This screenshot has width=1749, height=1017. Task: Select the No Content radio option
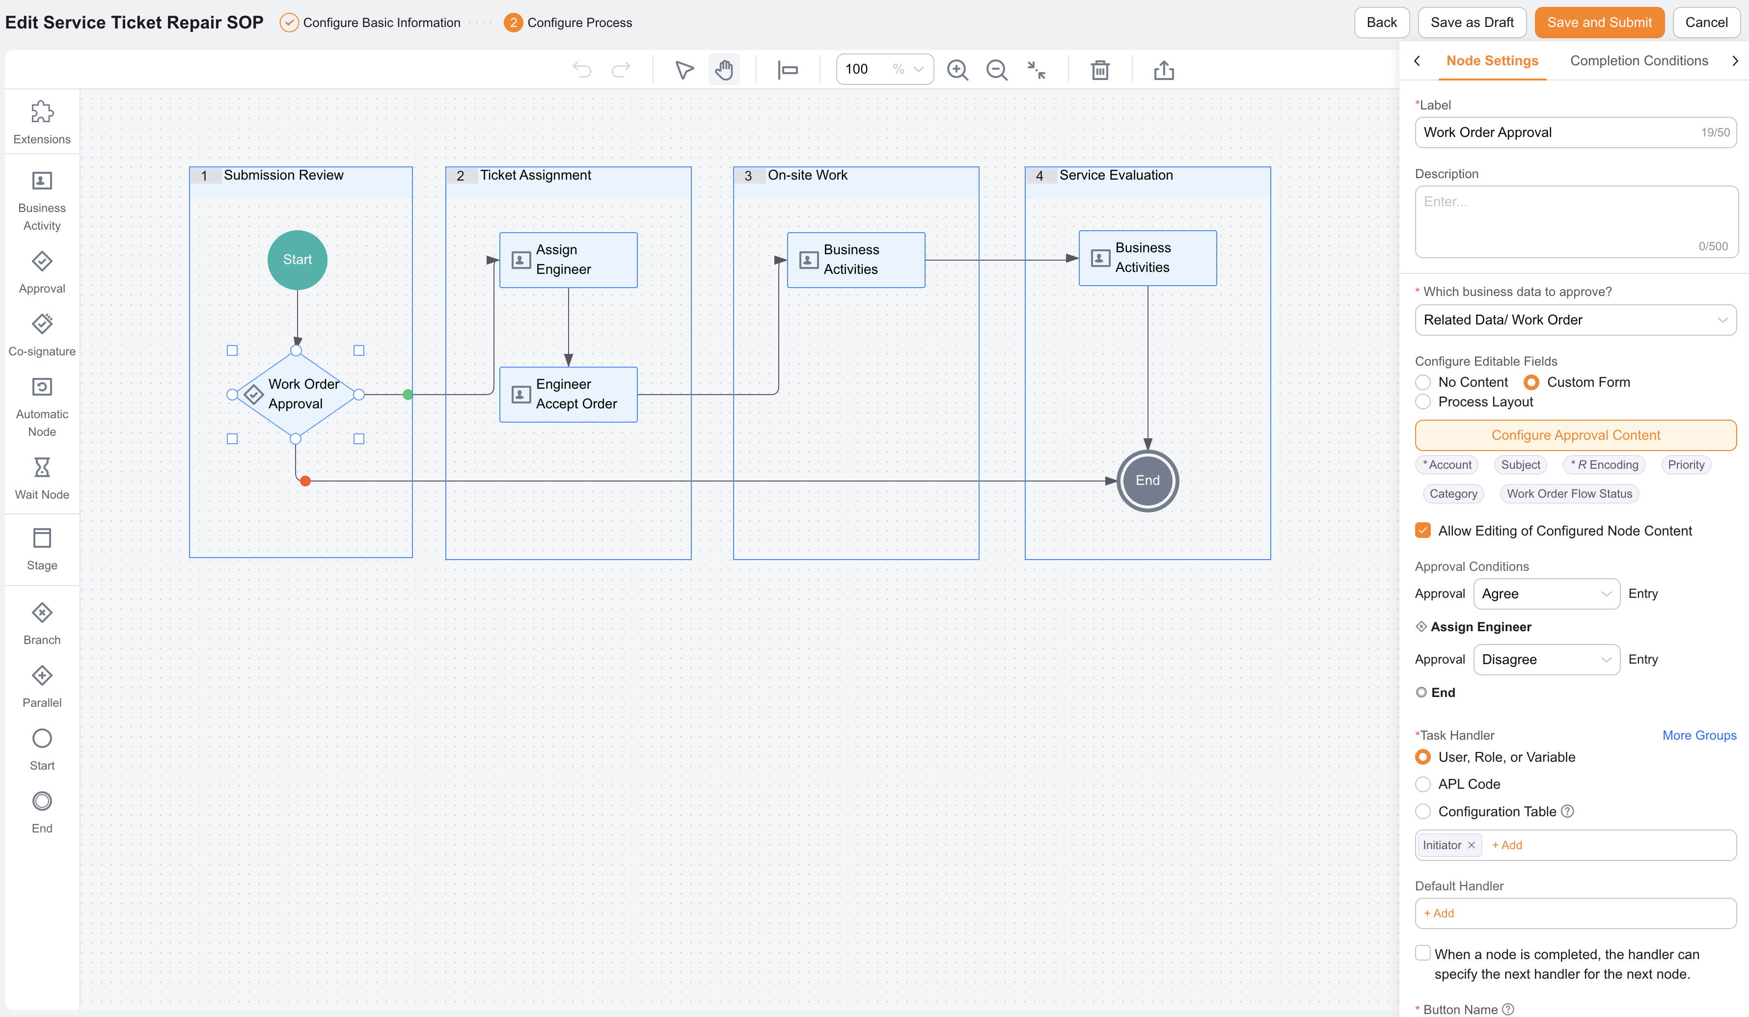[x=1423, y=382]
